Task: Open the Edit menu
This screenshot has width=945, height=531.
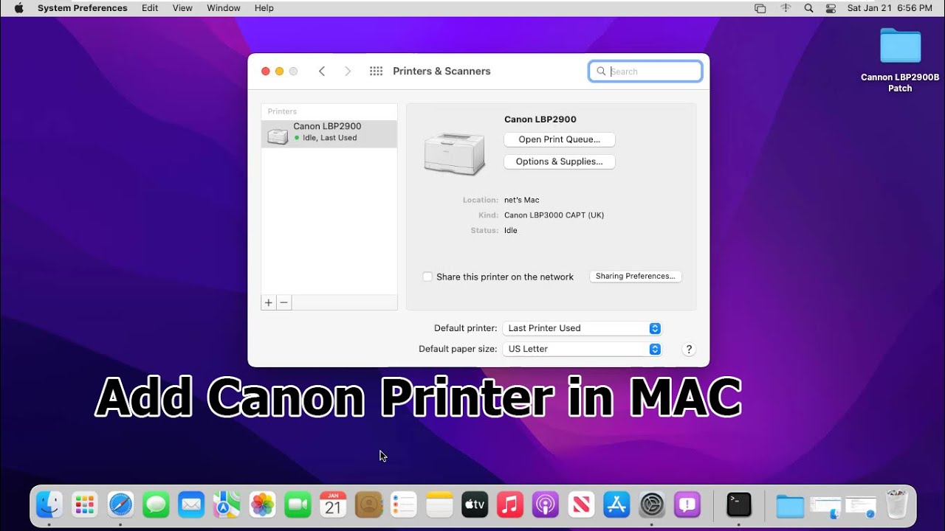Action: tap(150, 8)
